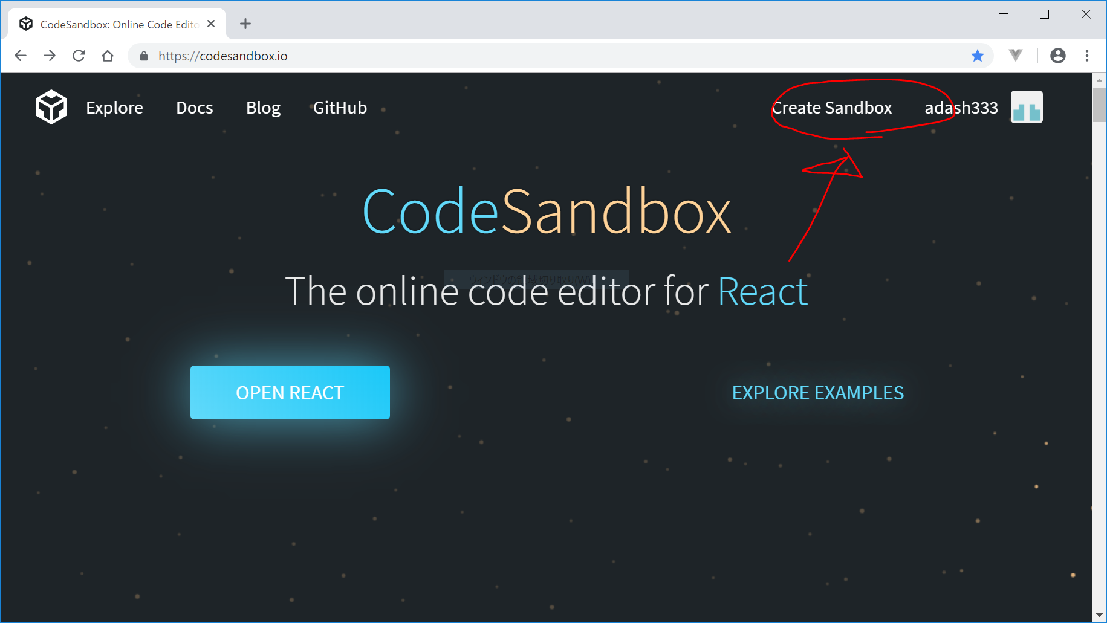The height and width of the screenshot is (623, 1107).
Task: Visit the GitHub link in header
Action: click(340, 108)
